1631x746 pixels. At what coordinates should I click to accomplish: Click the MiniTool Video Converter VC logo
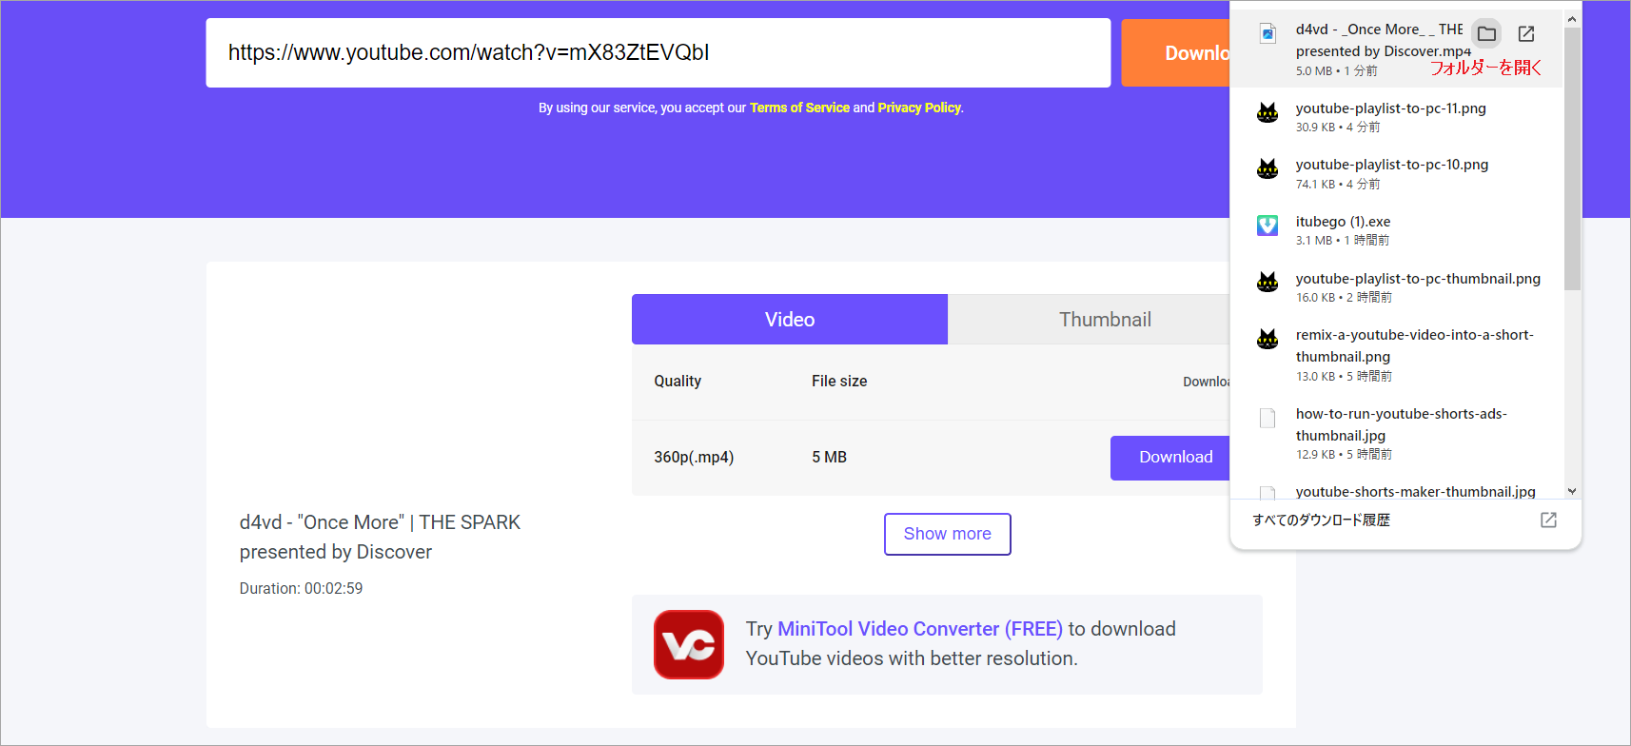(689, 644)
